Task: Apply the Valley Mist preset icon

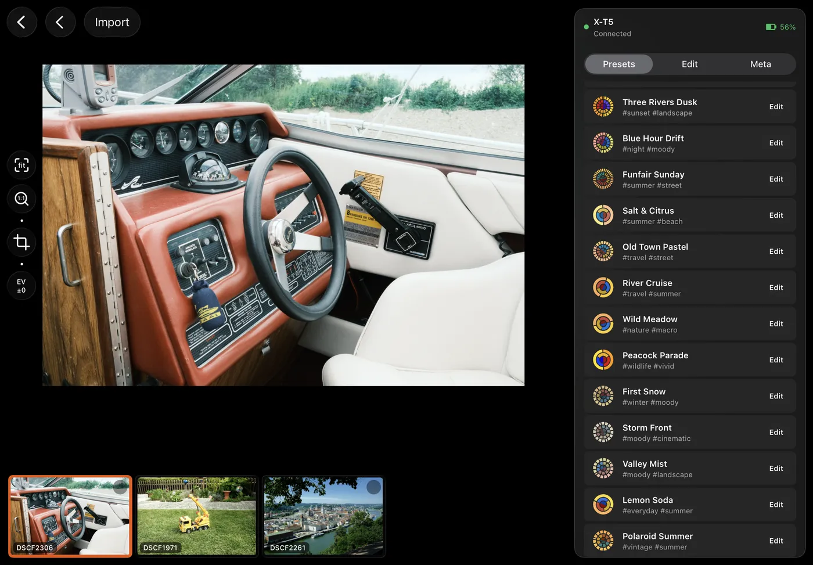Action: 603,469
